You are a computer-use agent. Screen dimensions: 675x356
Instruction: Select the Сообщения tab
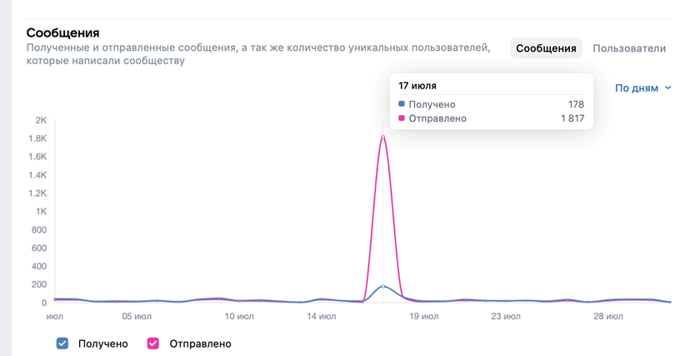(x=546, y=48)
